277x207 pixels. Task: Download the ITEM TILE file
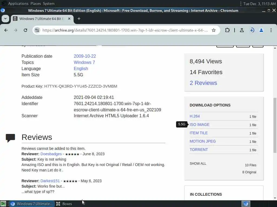tap(199, 133)
